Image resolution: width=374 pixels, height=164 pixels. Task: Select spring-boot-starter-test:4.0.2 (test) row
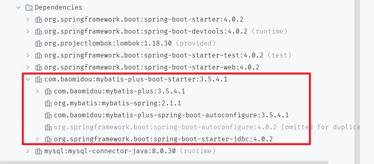point(168,55)
